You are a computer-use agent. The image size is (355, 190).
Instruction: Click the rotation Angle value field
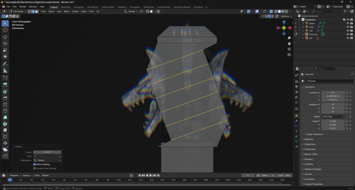(x=47, y=152)
